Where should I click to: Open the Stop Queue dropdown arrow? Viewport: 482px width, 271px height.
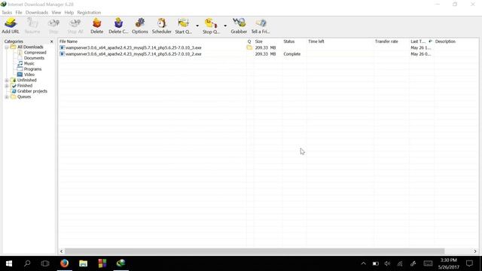pos(225,26)
